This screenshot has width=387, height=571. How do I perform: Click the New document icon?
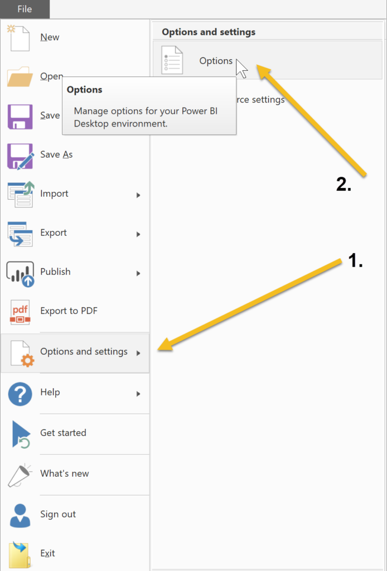pyautogui.click(x=20, y=38)
